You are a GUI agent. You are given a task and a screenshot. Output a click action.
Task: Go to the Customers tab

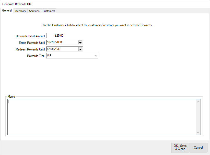pos(49,11)
